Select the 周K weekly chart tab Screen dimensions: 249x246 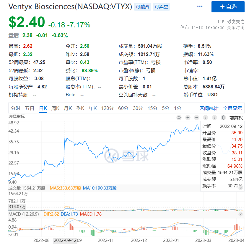coord(55,108)
